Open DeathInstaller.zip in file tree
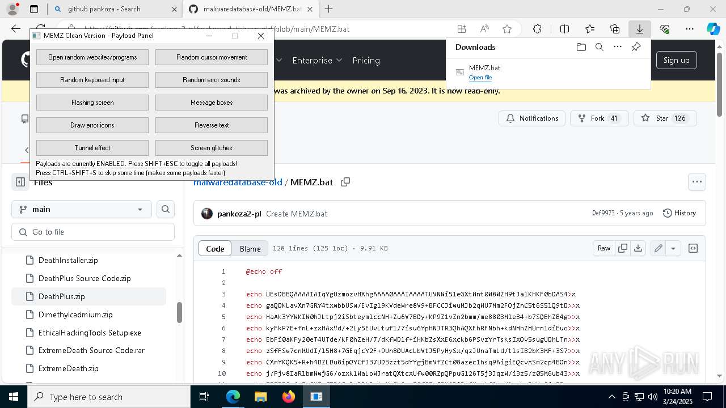The width and height of the screenshot is (726, 408). pyautogui.click(x=68, y=260)
